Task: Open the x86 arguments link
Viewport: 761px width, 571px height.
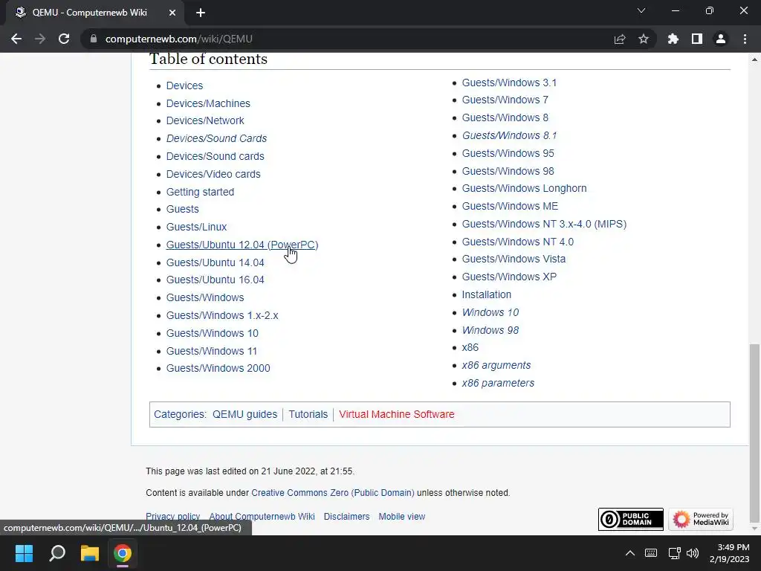Action: 496,365
